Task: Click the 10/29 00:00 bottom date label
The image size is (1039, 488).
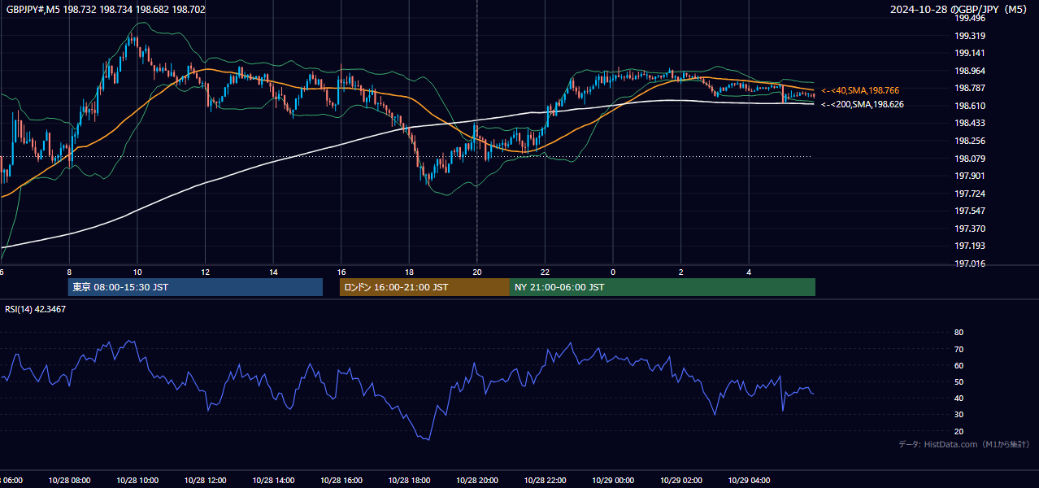Action: pyautogui.click(x=613, y=481)
